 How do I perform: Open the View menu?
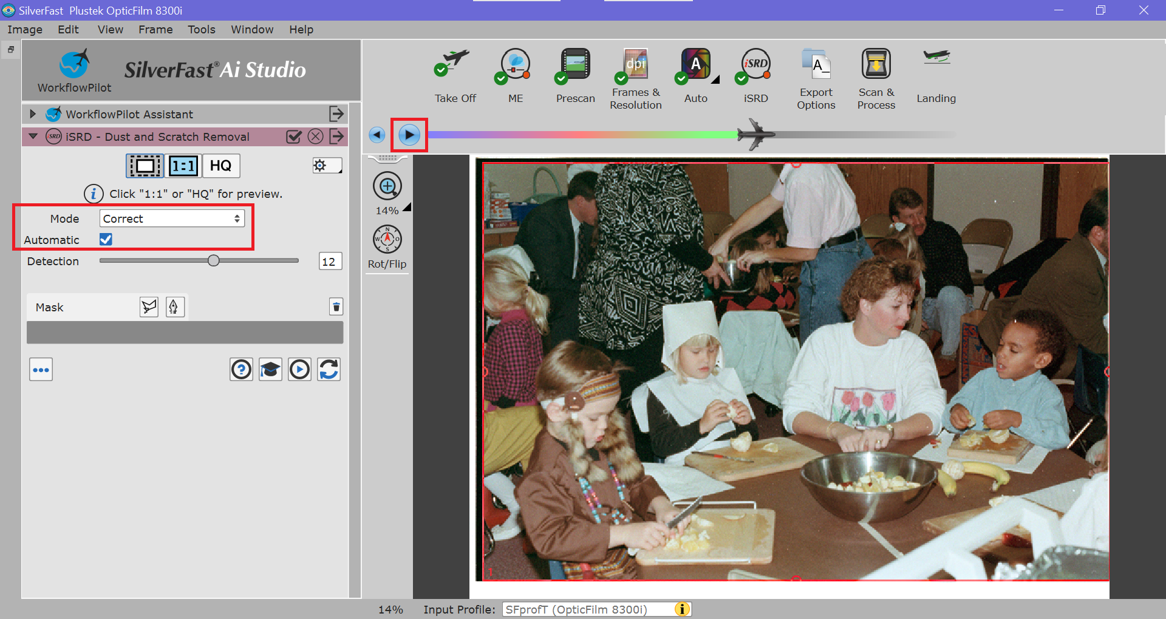pyautogui.click(x=111, y=30)
